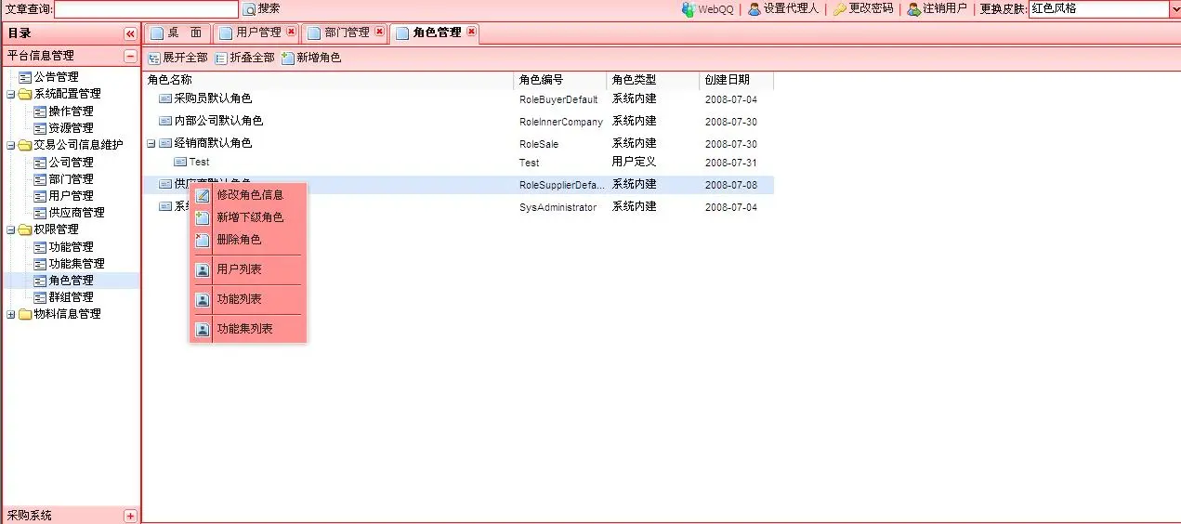The image size is (1181, 524).
Task: Click the 搜索 search label
Action: point(269,8)
